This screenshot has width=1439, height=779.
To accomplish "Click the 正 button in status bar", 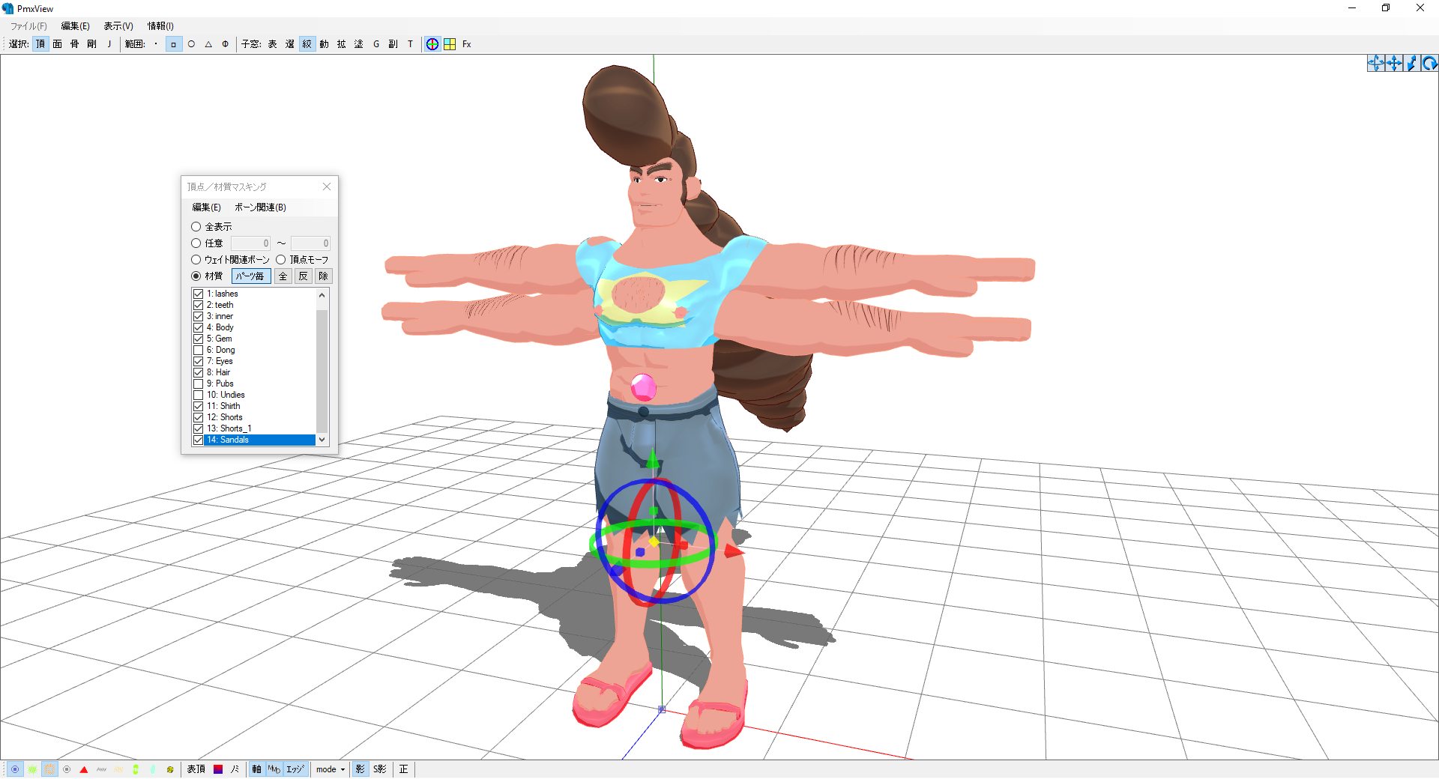I will (x=403, y=769).
